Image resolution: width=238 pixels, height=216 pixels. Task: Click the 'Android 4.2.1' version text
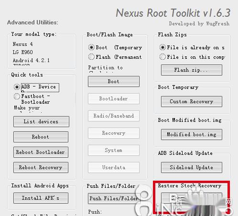coord(31,60)
